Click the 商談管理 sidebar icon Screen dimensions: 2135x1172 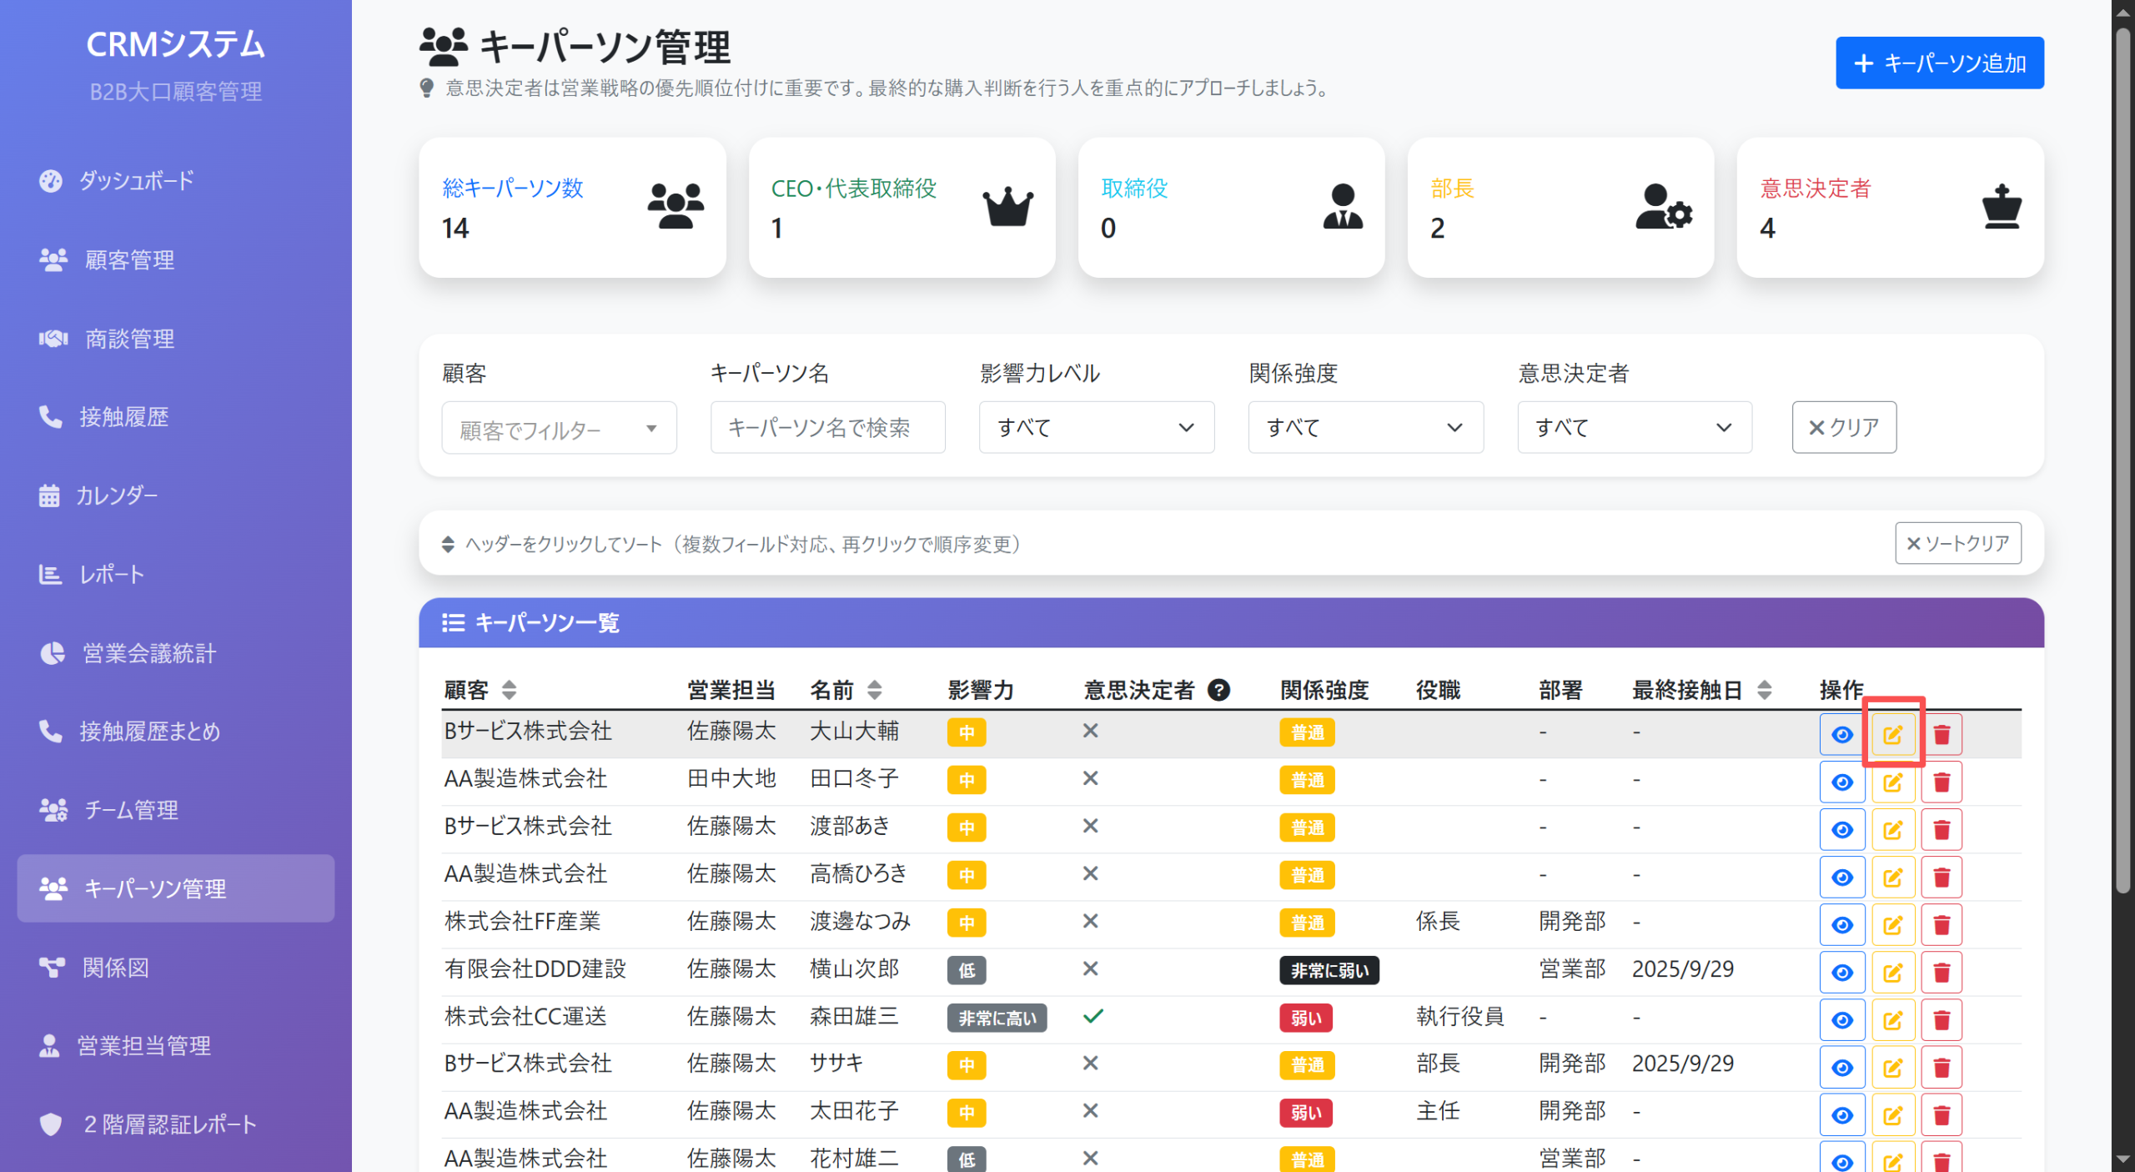click(52, 339)
